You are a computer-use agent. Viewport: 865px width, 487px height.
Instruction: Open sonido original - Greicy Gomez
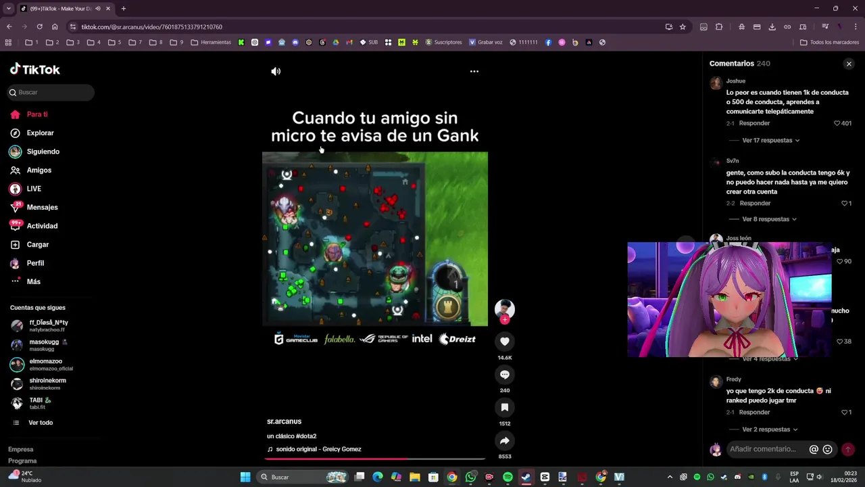318,449
